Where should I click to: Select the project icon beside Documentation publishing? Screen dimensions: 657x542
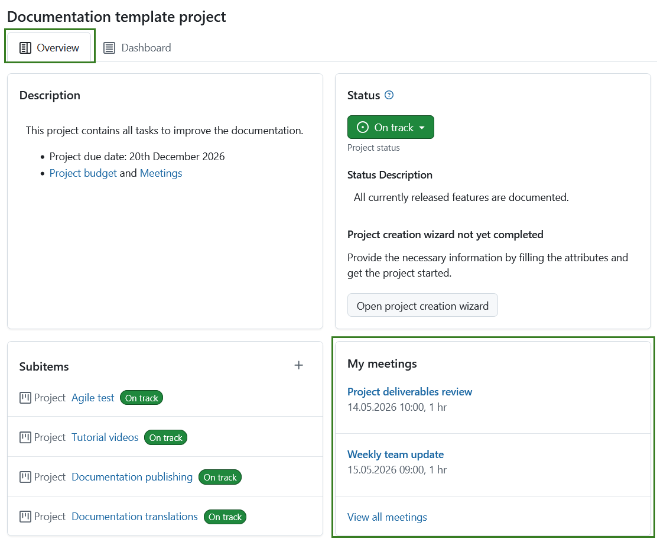click(25, 477)
